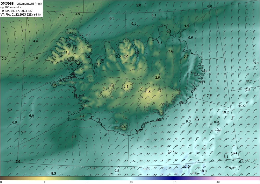This screenshot has height=184, width=260.
Task: Click the map value 11.2
Action: click(186, 167)
